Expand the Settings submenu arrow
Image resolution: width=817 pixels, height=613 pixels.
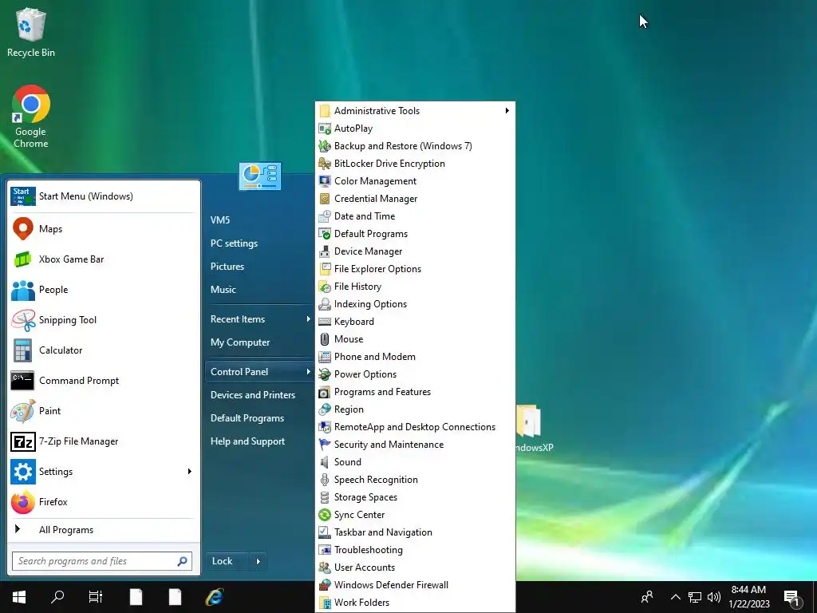(190, 472)
